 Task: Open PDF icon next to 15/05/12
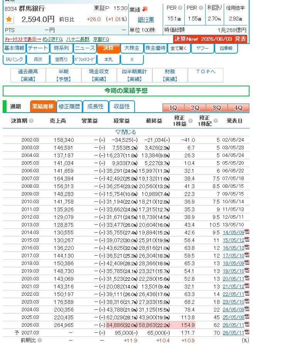(x=247, y=239)
